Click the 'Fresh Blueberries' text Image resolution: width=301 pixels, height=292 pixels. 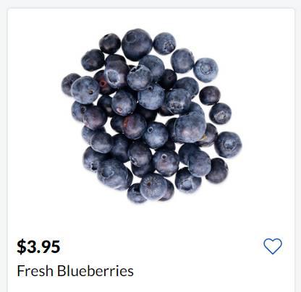pos(75,271)
